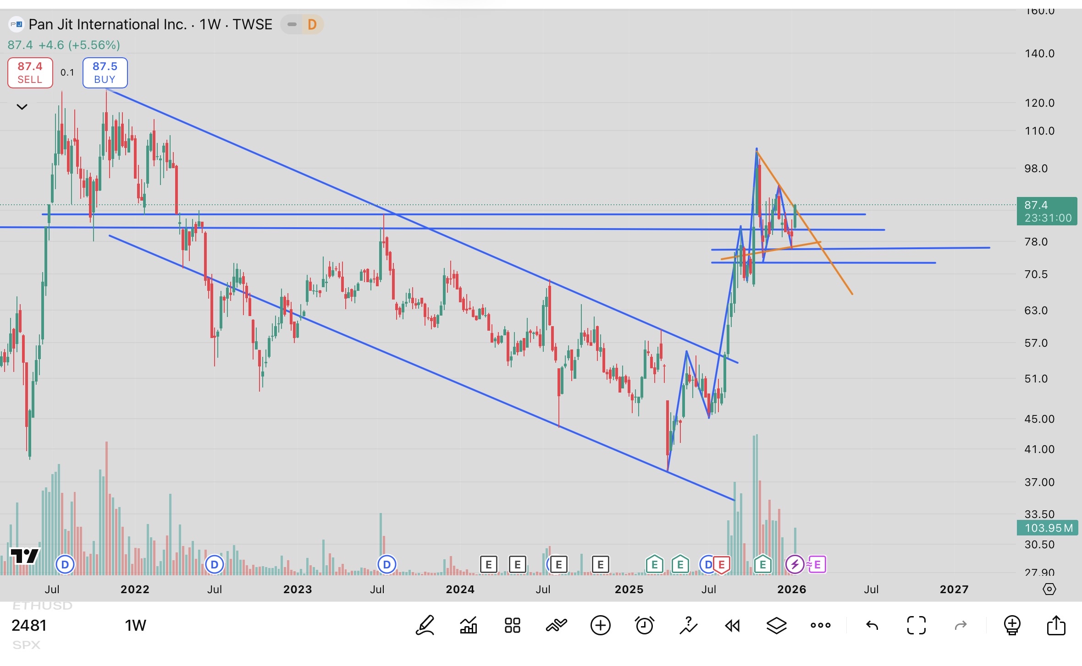Undo the last drawing action
Image resolution: width=1082 pixels, height=666 pixels.
(x=872, y=625)
